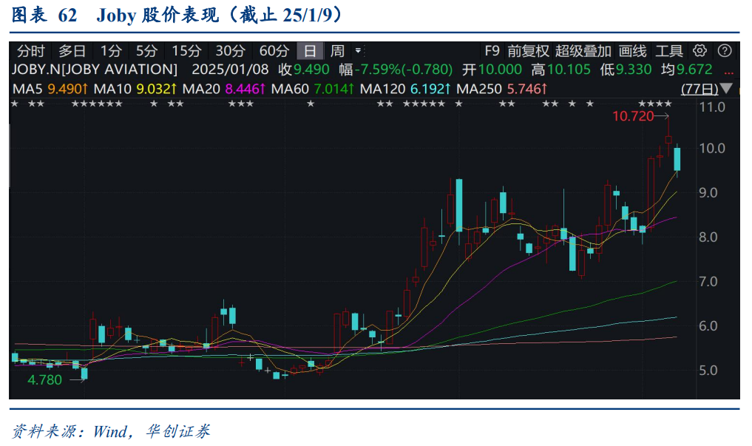Viewport: 752px width, 446px height.
Task: Click the 2025/01/08 date label
Action: point(230,70)
